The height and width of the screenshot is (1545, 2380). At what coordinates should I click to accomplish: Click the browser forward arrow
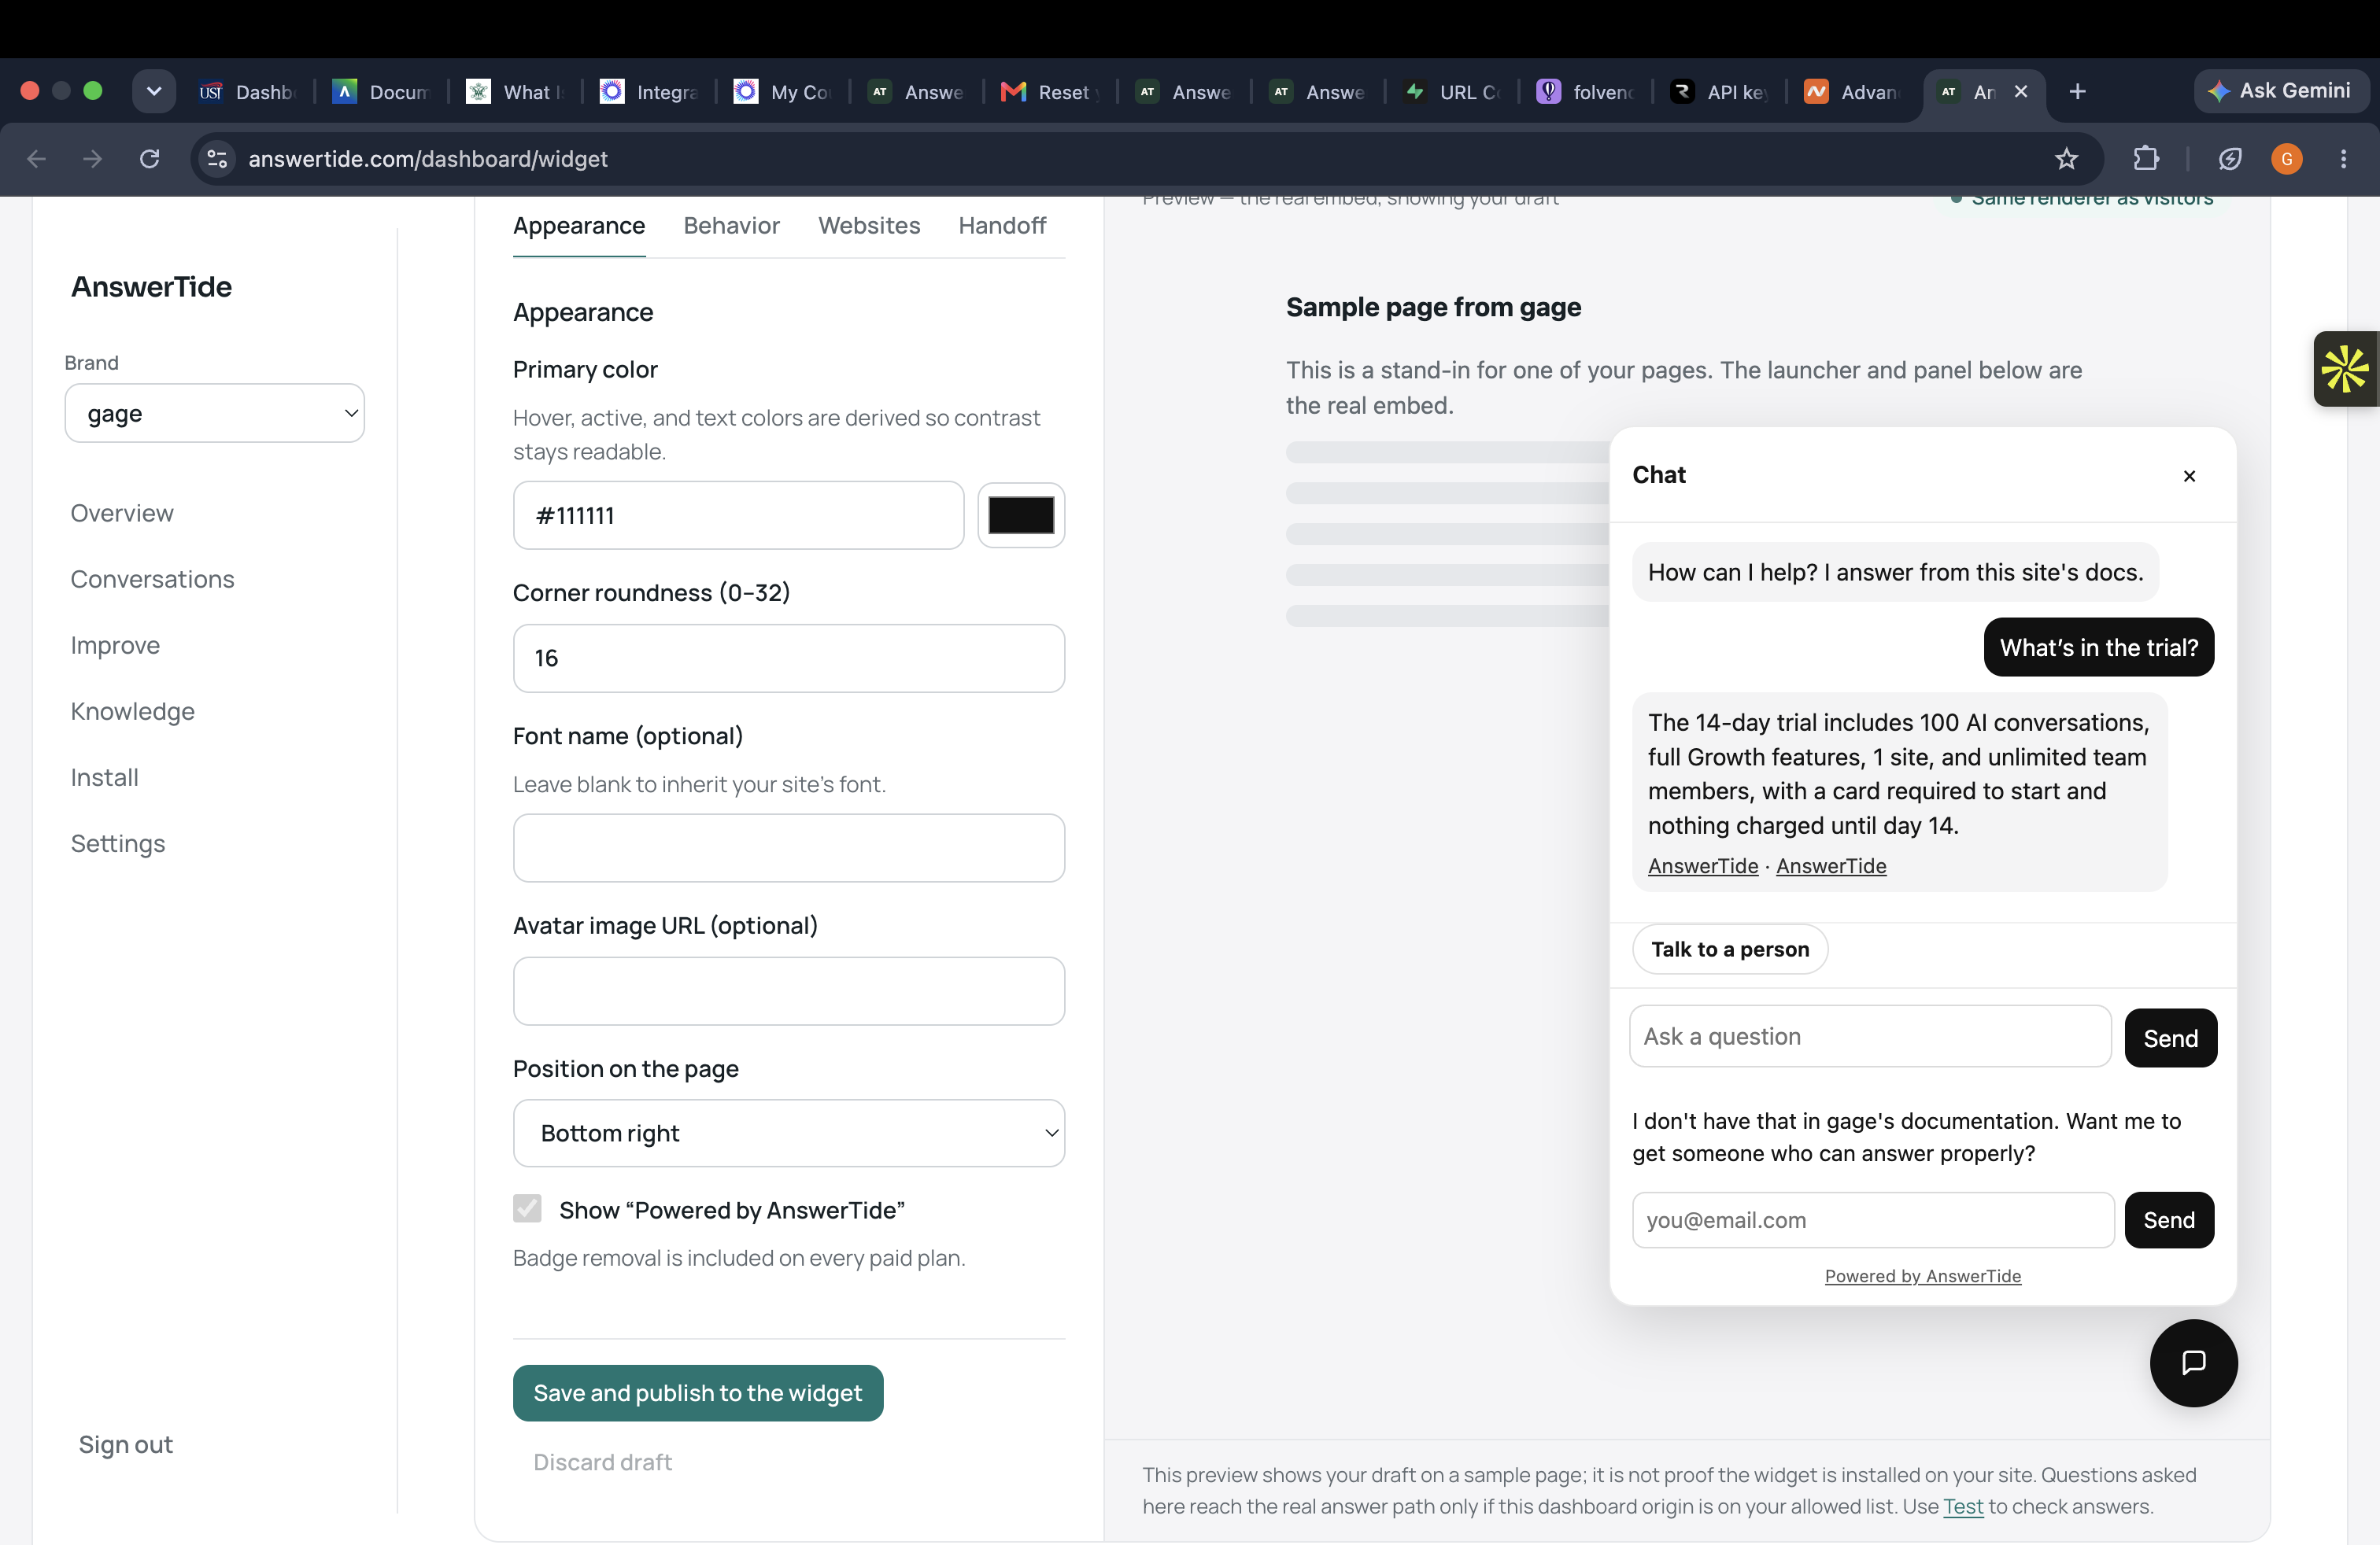[93, 159]
